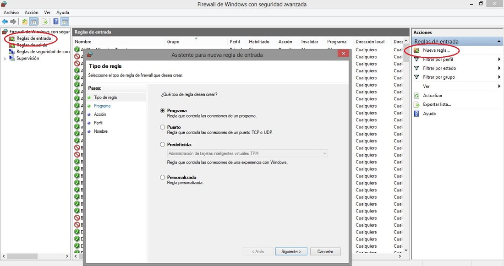Click the Tipo de regla wizard step
The height and width of the screenshot is (266, 504).
(105, 98)
